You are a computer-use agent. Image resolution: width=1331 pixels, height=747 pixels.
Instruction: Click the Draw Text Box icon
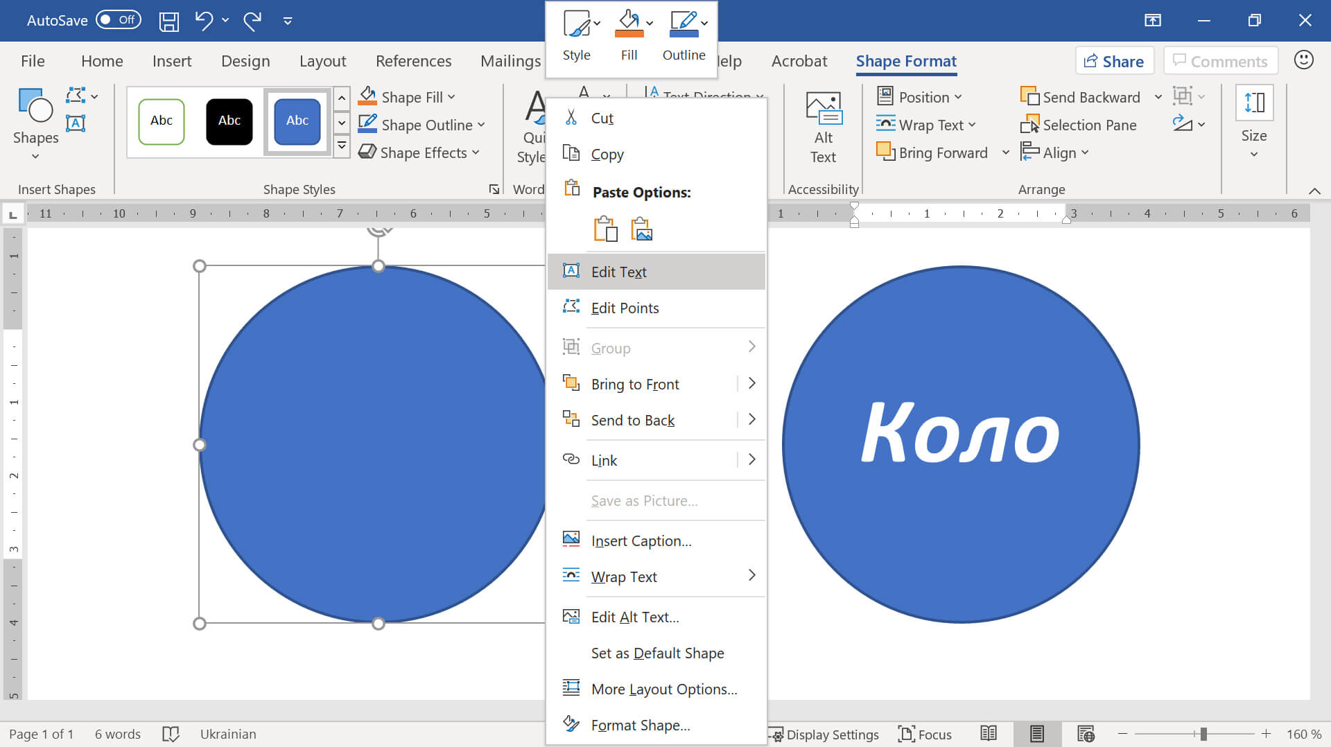(x=76, y=123)
